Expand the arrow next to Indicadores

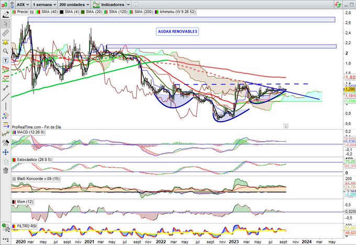click(128, 5)
